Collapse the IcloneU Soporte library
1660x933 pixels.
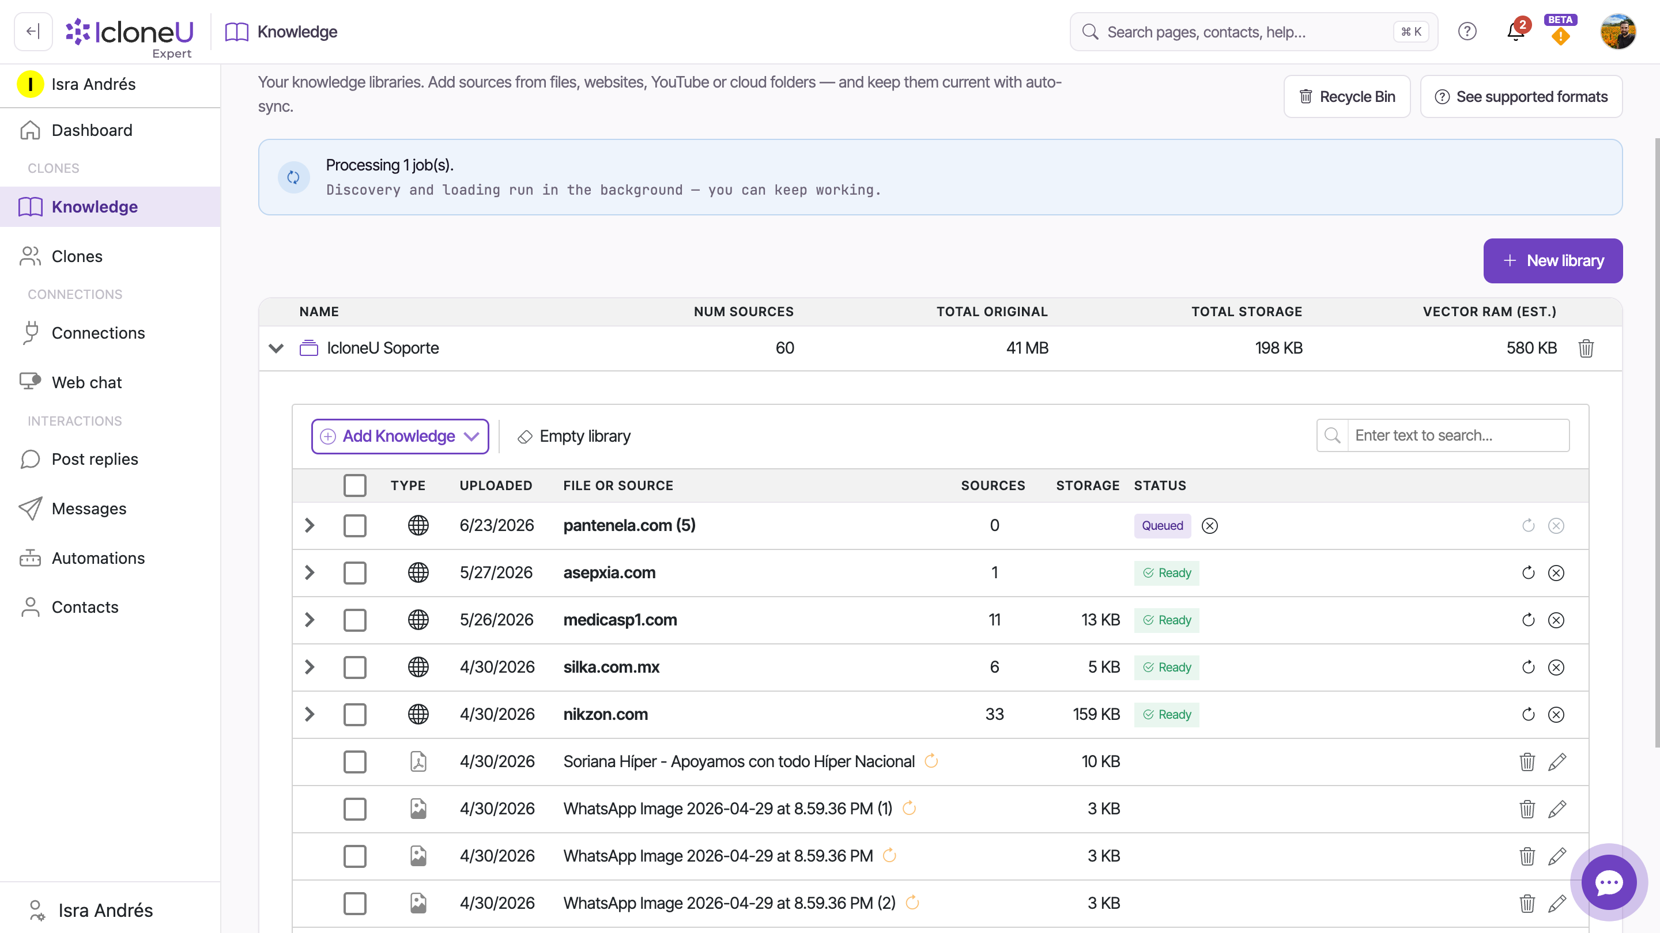276,348
